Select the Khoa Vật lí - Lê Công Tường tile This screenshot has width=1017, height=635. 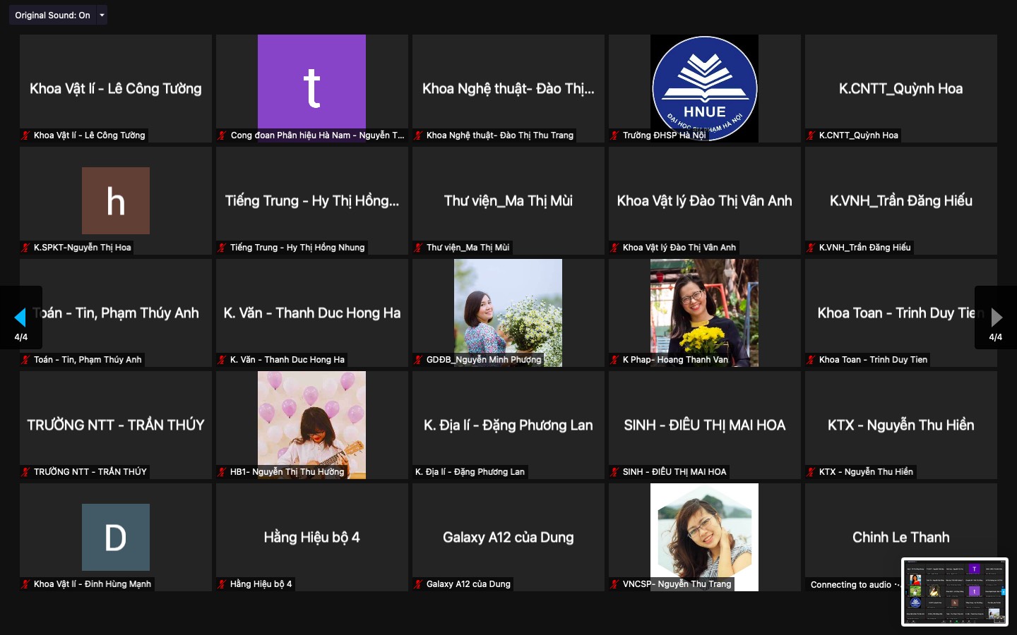pyautogui.click(x=116, y=88)
